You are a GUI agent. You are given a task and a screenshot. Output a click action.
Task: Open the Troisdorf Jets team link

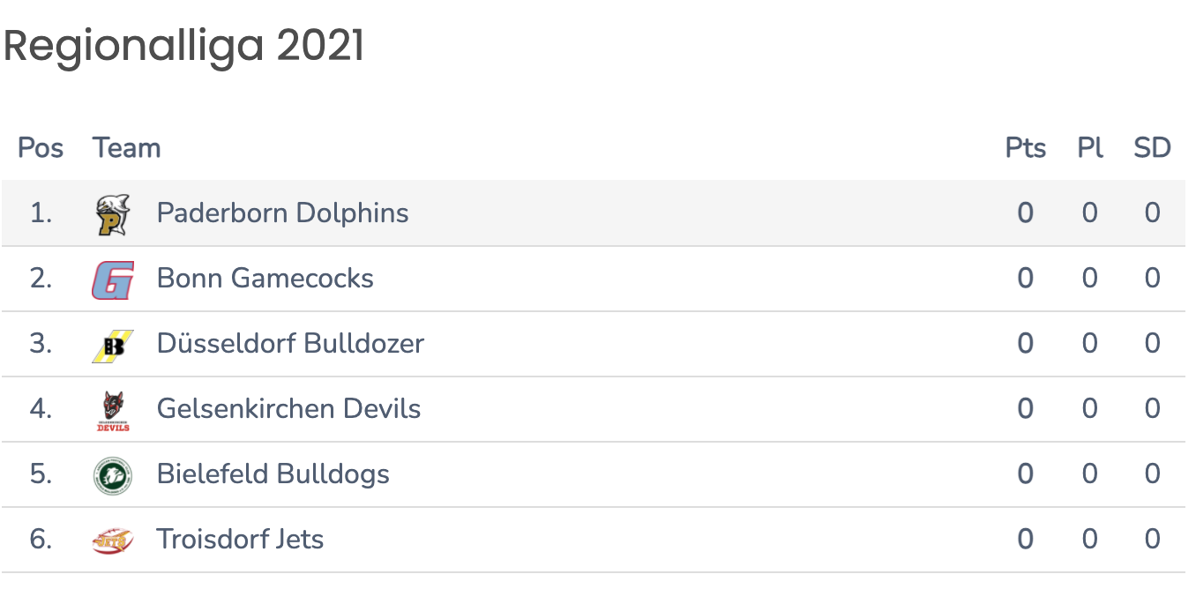240,539
